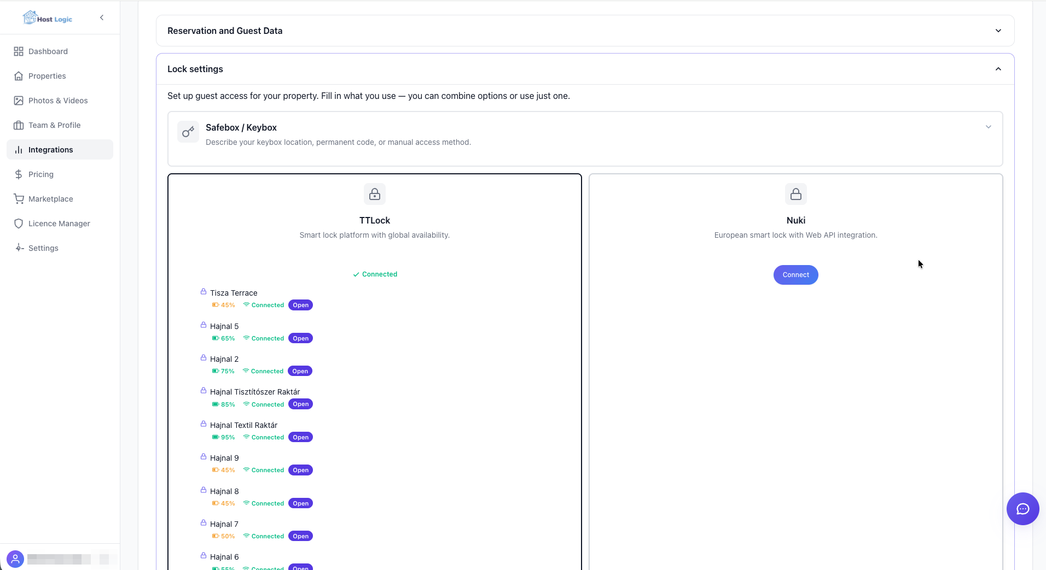
Task: Expand the Safebox / Keybox chevron
Action: (x=989, y=127)
